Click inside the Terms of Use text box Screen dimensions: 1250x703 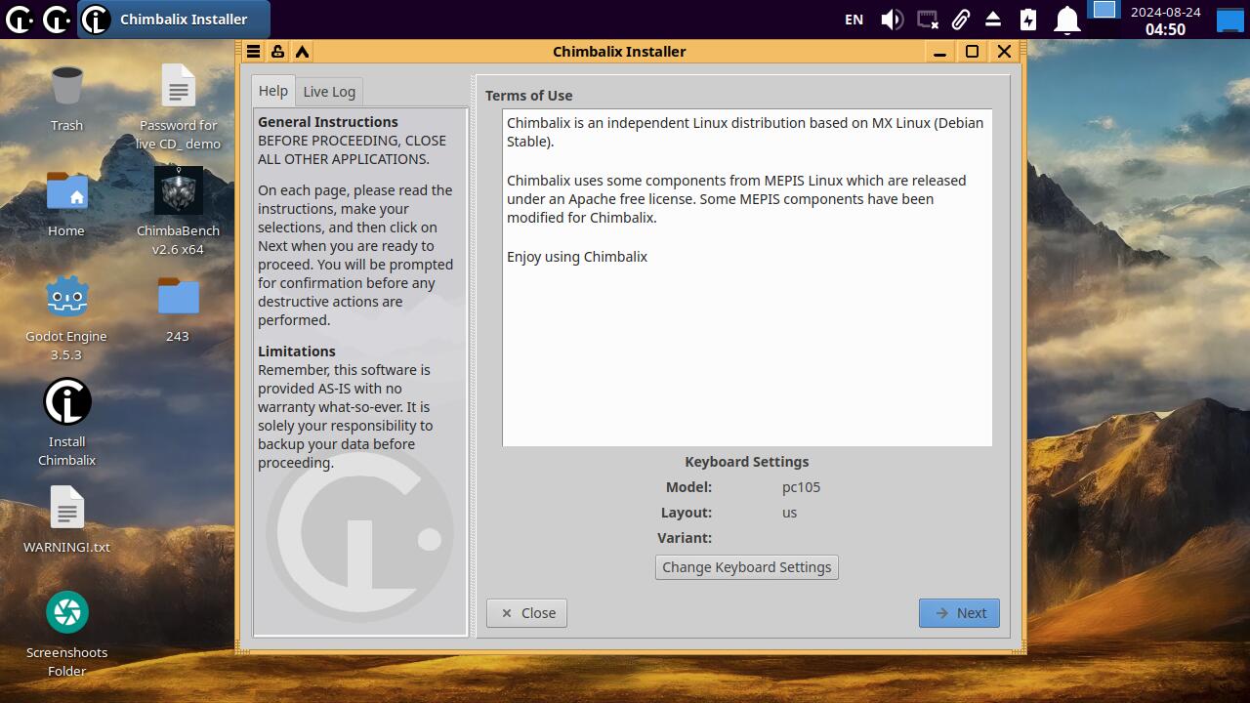coord(747,277)
